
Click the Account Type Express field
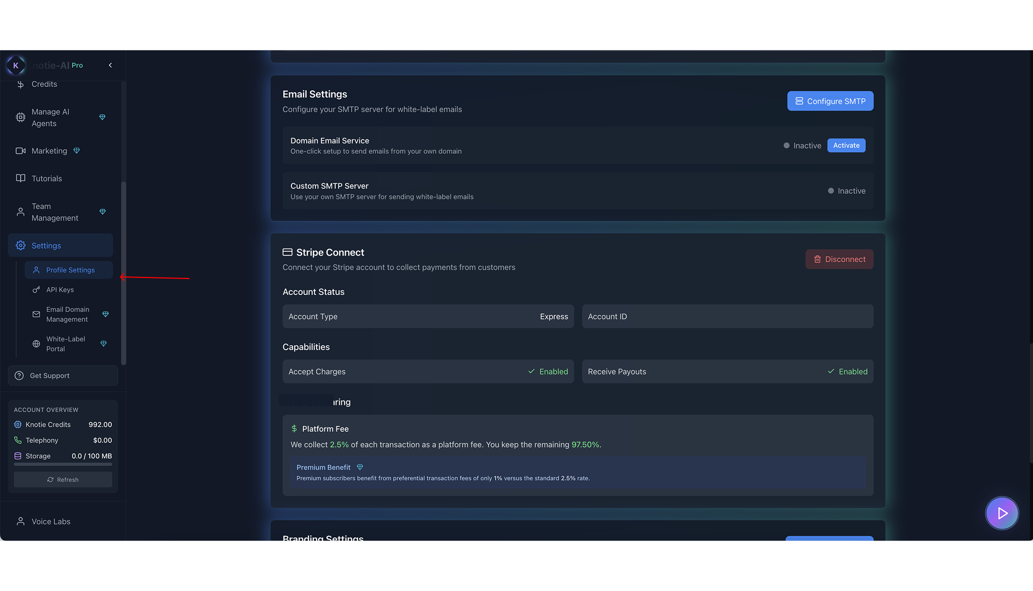(428, 317)
